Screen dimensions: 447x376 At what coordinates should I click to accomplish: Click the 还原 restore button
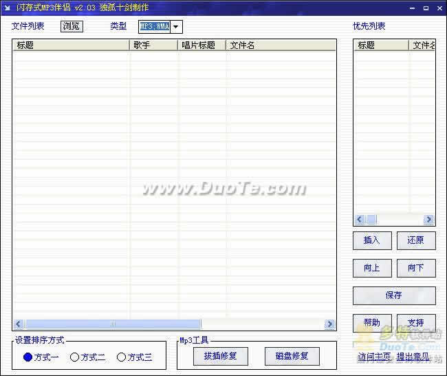click(x=416, y=240)
